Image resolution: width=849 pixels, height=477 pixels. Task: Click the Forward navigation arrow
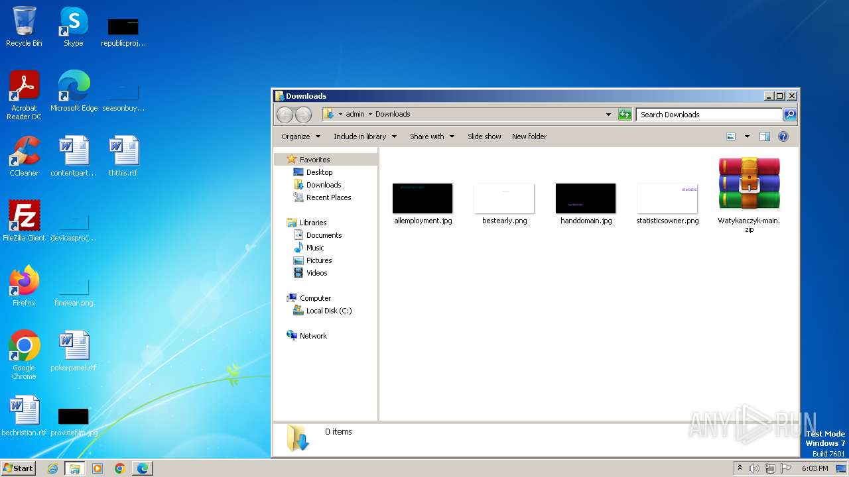tap(303, 115)
